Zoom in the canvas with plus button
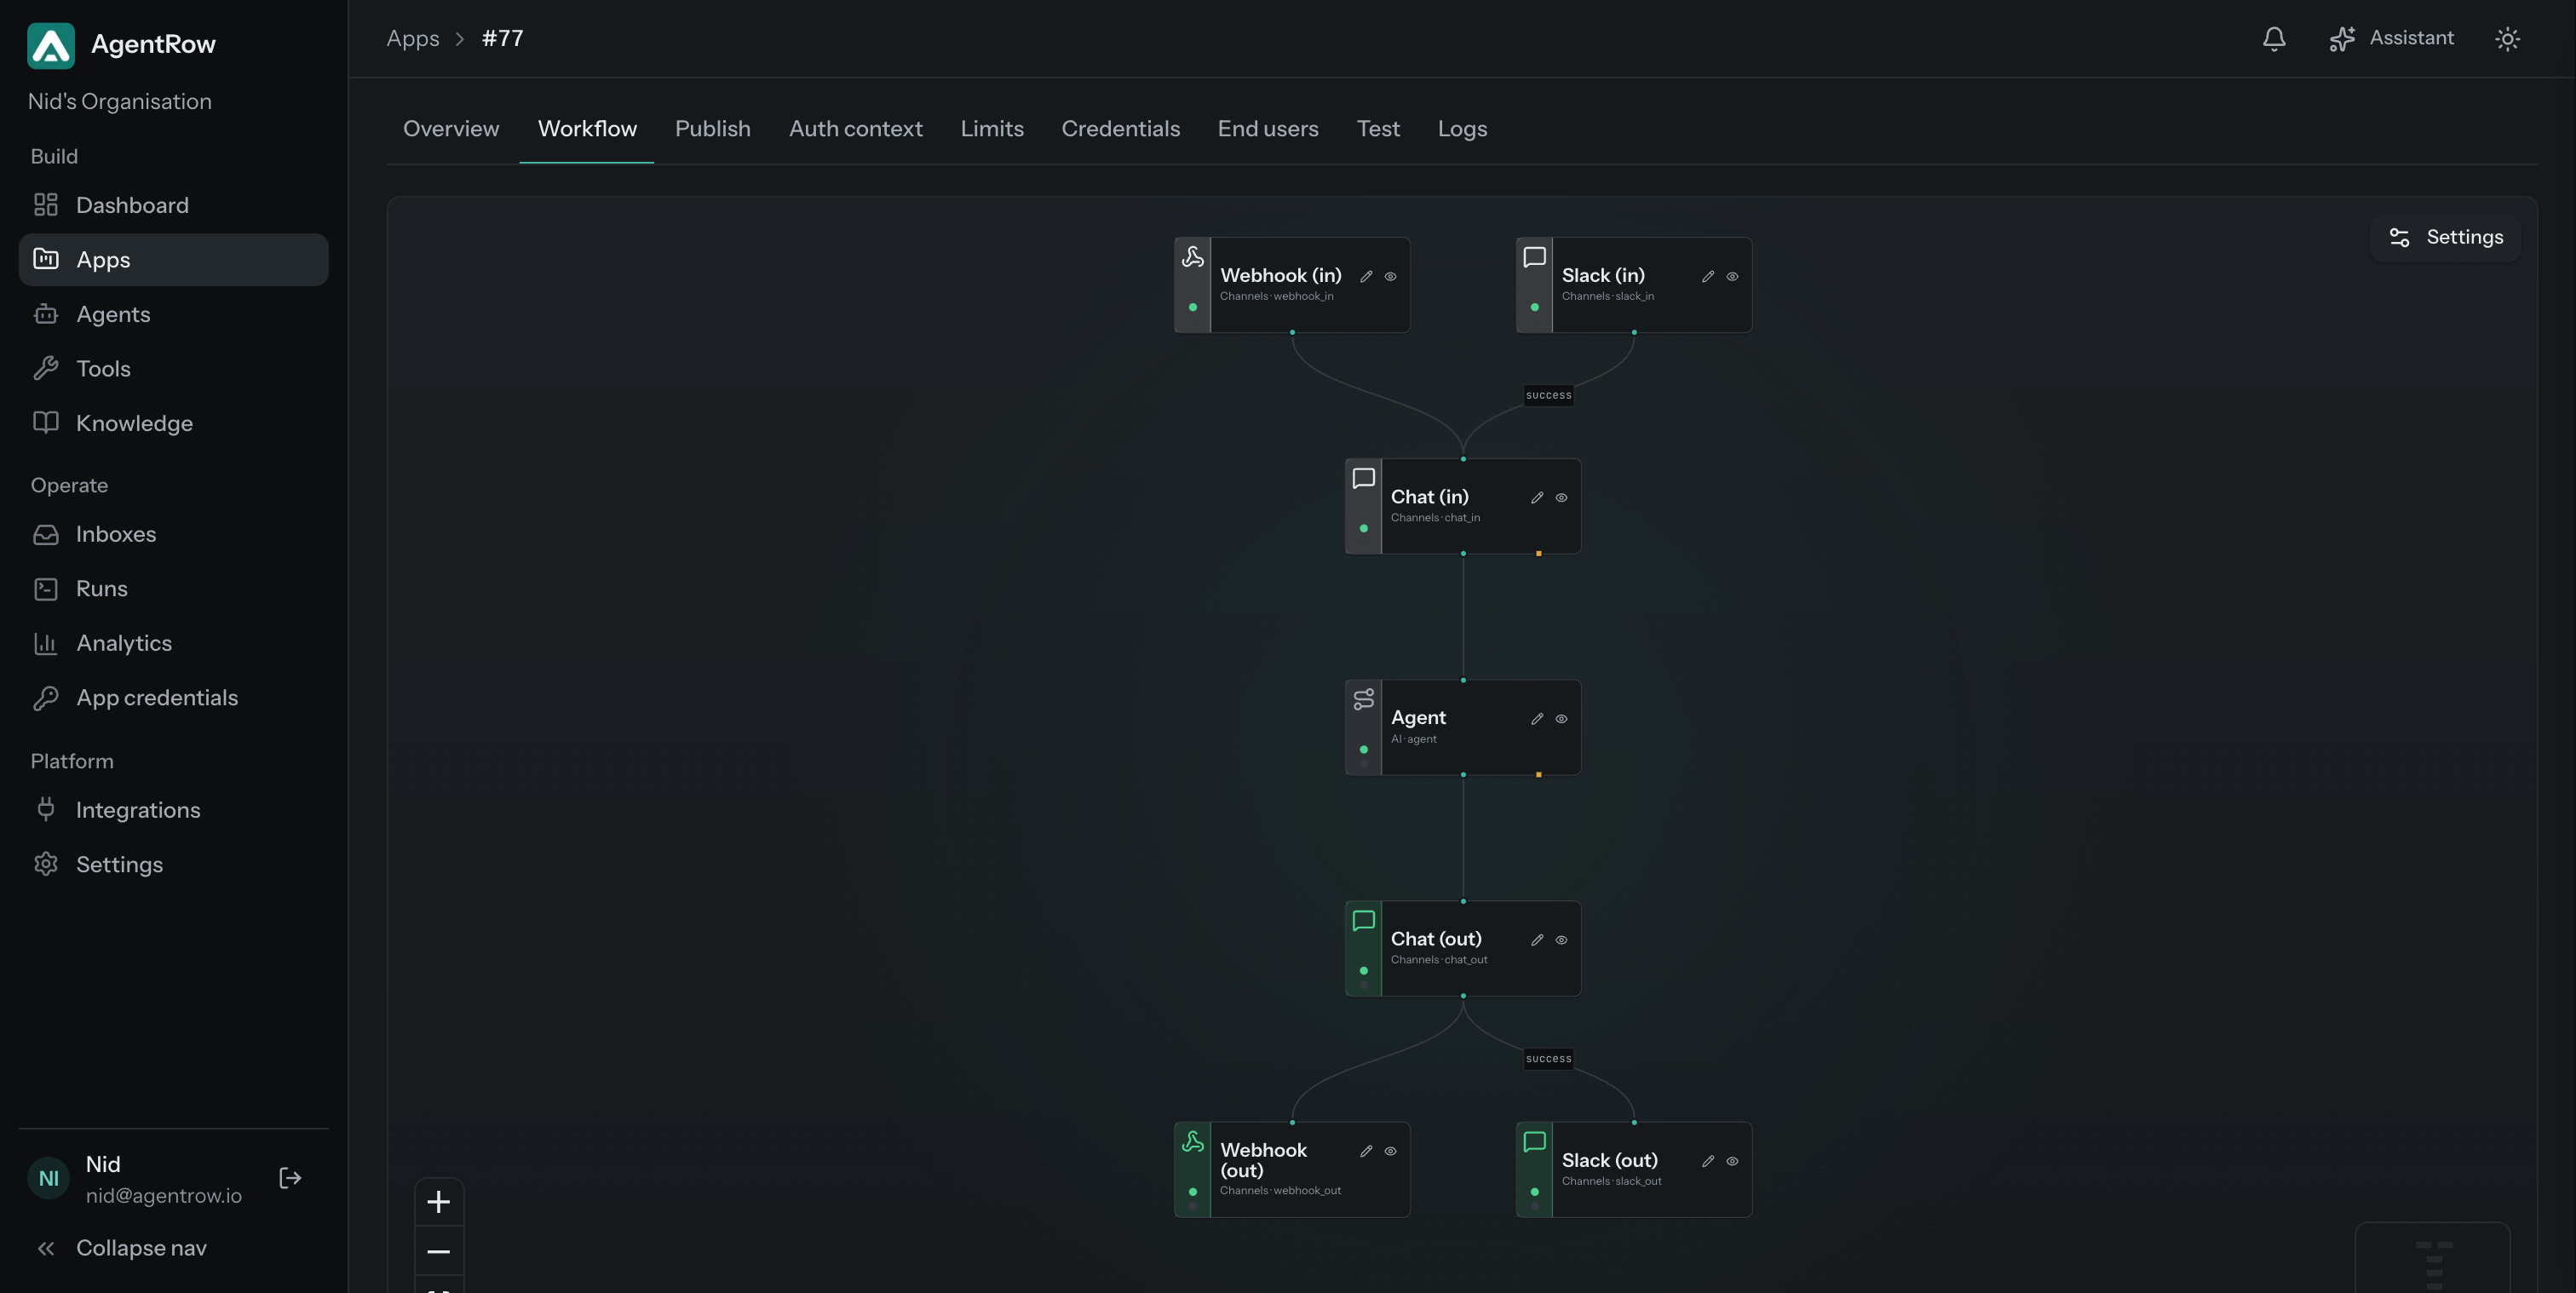The width and height of the screenshot is (2576, 1293). 439,1202
